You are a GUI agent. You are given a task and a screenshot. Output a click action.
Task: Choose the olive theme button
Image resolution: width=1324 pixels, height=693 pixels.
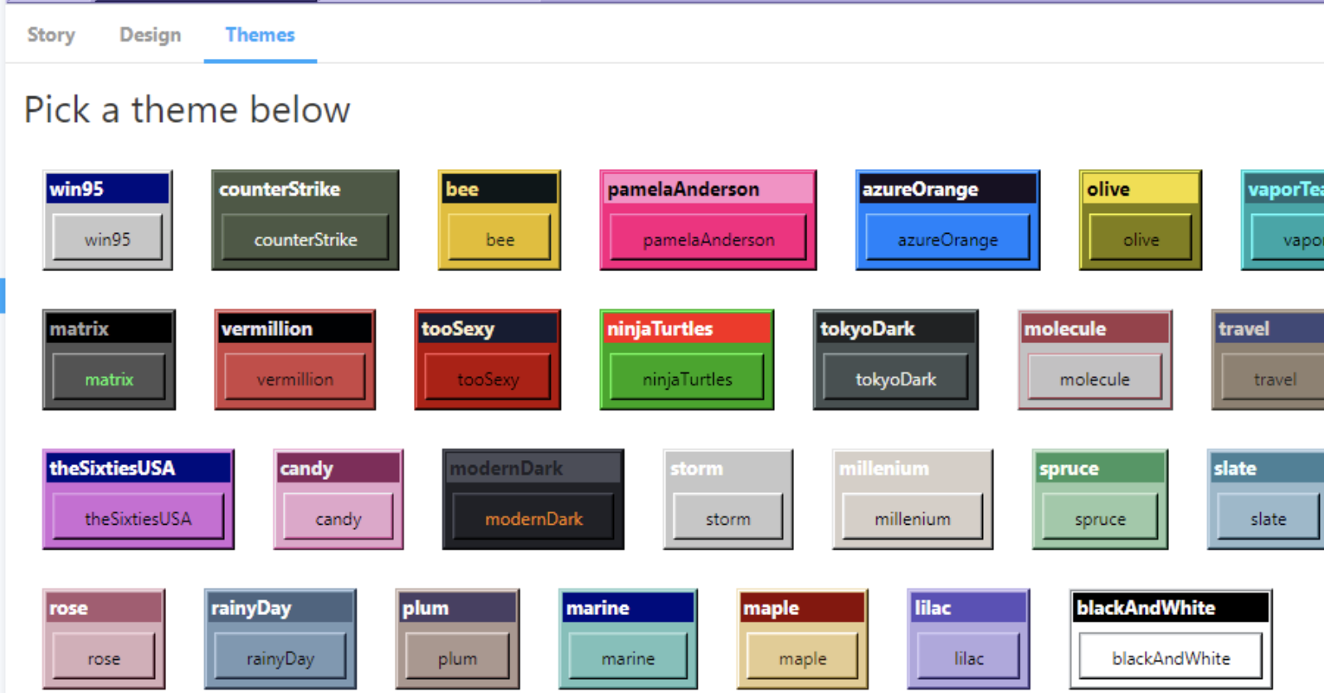pyautogui.click(x=1141, y=239)
